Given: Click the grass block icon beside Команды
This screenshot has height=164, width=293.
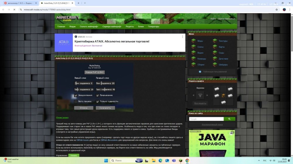Looking at the screenshot, I should pos(193,59).
